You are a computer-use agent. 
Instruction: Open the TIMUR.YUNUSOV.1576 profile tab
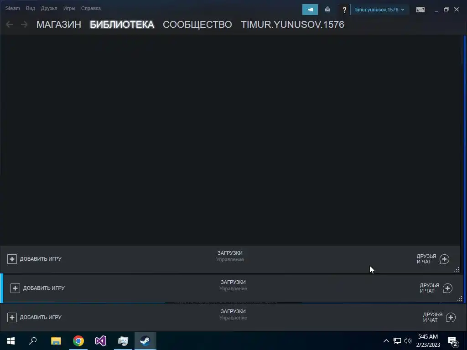coord(292,25)
